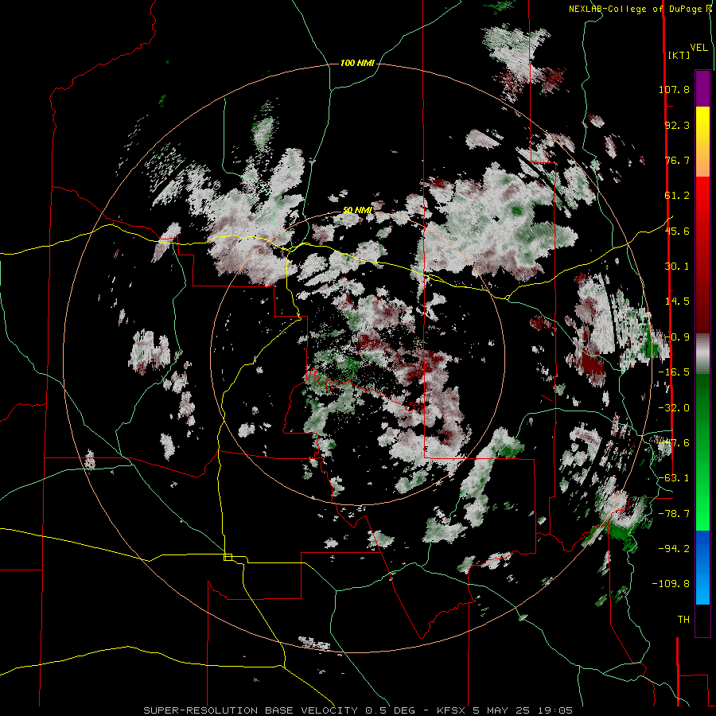This screenshot has height=716, width=716.
Task: Click the purple segment of the color bar
Action: [702, 88]
